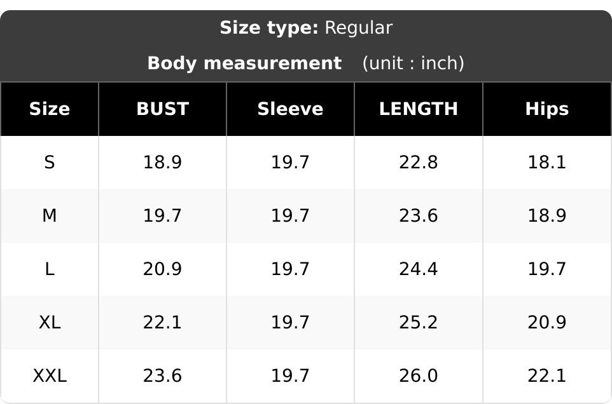Choose the XXL size row label
612x404 pixels.
[x=50, y=375]
